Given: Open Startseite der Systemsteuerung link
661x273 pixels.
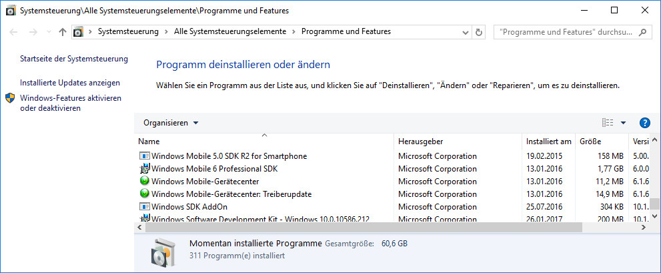Looking at the screenshot, I should pos(73,59).
